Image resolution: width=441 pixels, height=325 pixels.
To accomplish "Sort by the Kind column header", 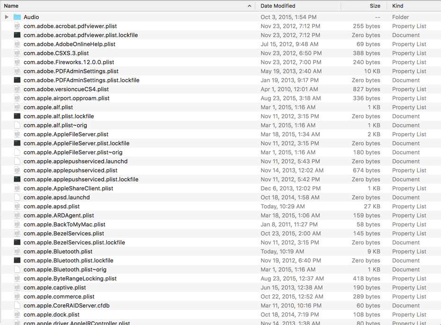I will tap(398, 6).
